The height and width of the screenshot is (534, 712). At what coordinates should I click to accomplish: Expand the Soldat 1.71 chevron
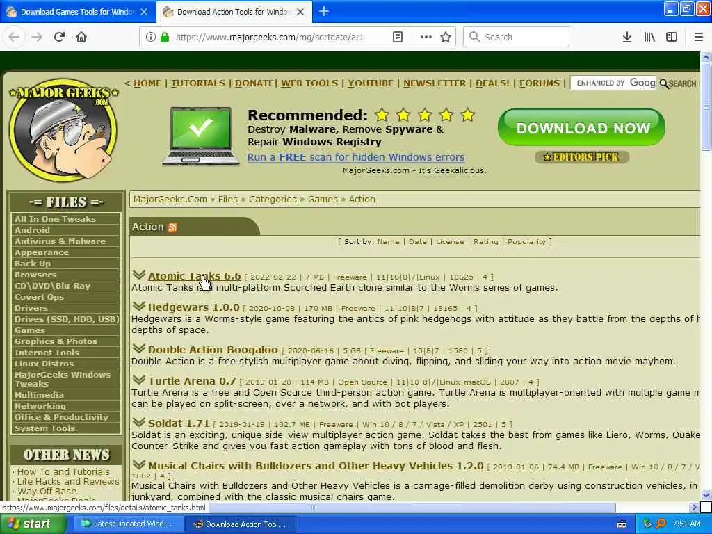point(139,422)
